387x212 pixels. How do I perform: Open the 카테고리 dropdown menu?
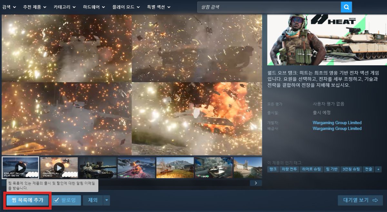(x=64, y=7)
